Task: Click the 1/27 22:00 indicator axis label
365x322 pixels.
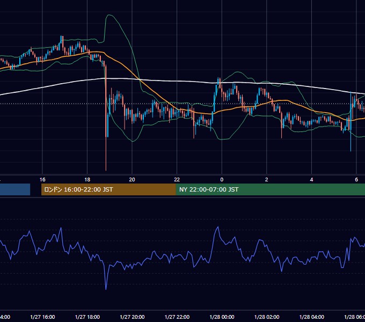Action: click(x=177, y=317)
